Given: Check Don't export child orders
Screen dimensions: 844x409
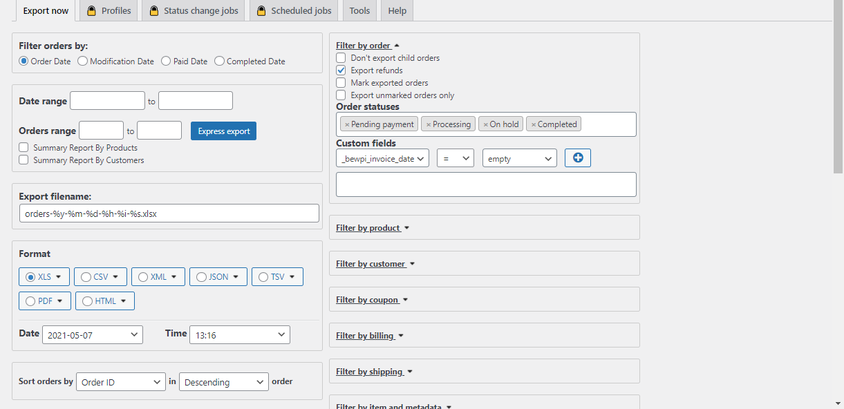Looking at the screenshot, I should pos(341,58).
